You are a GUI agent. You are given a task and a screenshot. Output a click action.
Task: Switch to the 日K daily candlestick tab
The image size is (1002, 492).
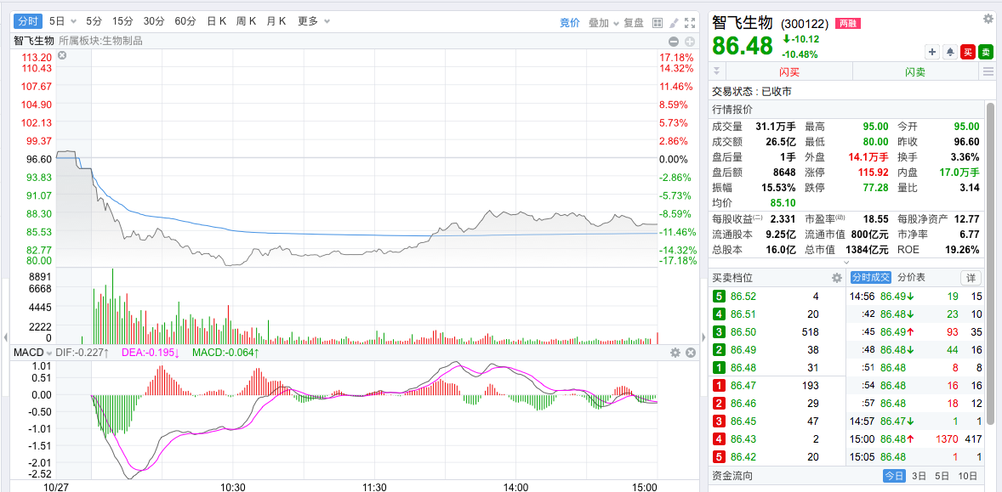pos(217,21)
